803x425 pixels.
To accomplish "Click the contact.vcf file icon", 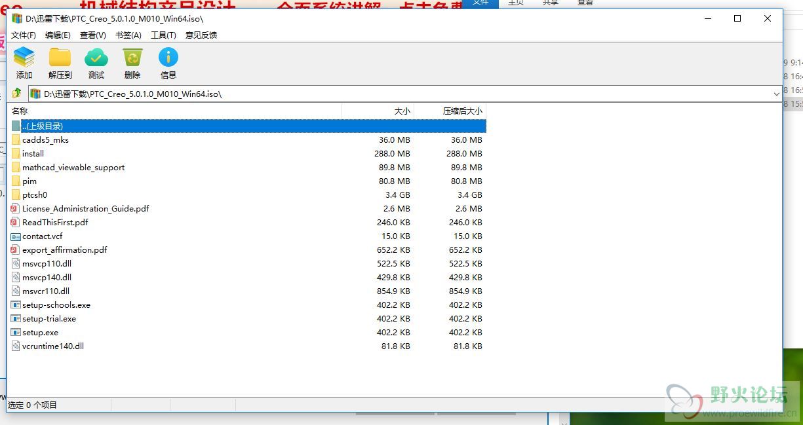I will (x=16, y=236).
